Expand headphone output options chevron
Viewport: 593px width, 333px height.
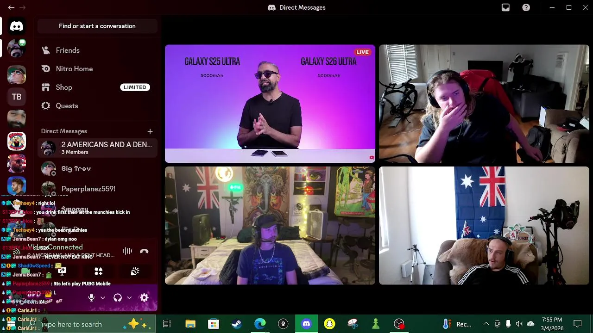129,298
